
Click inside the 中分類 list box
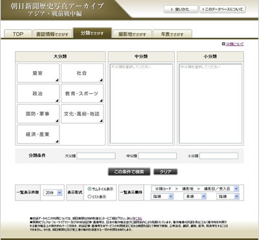click(141, 104)
